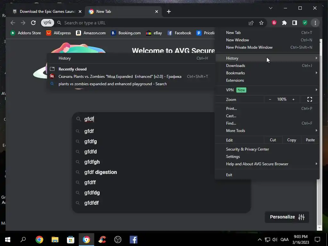
Task: Choose suggestion gfdfdf
Action: 92,203
